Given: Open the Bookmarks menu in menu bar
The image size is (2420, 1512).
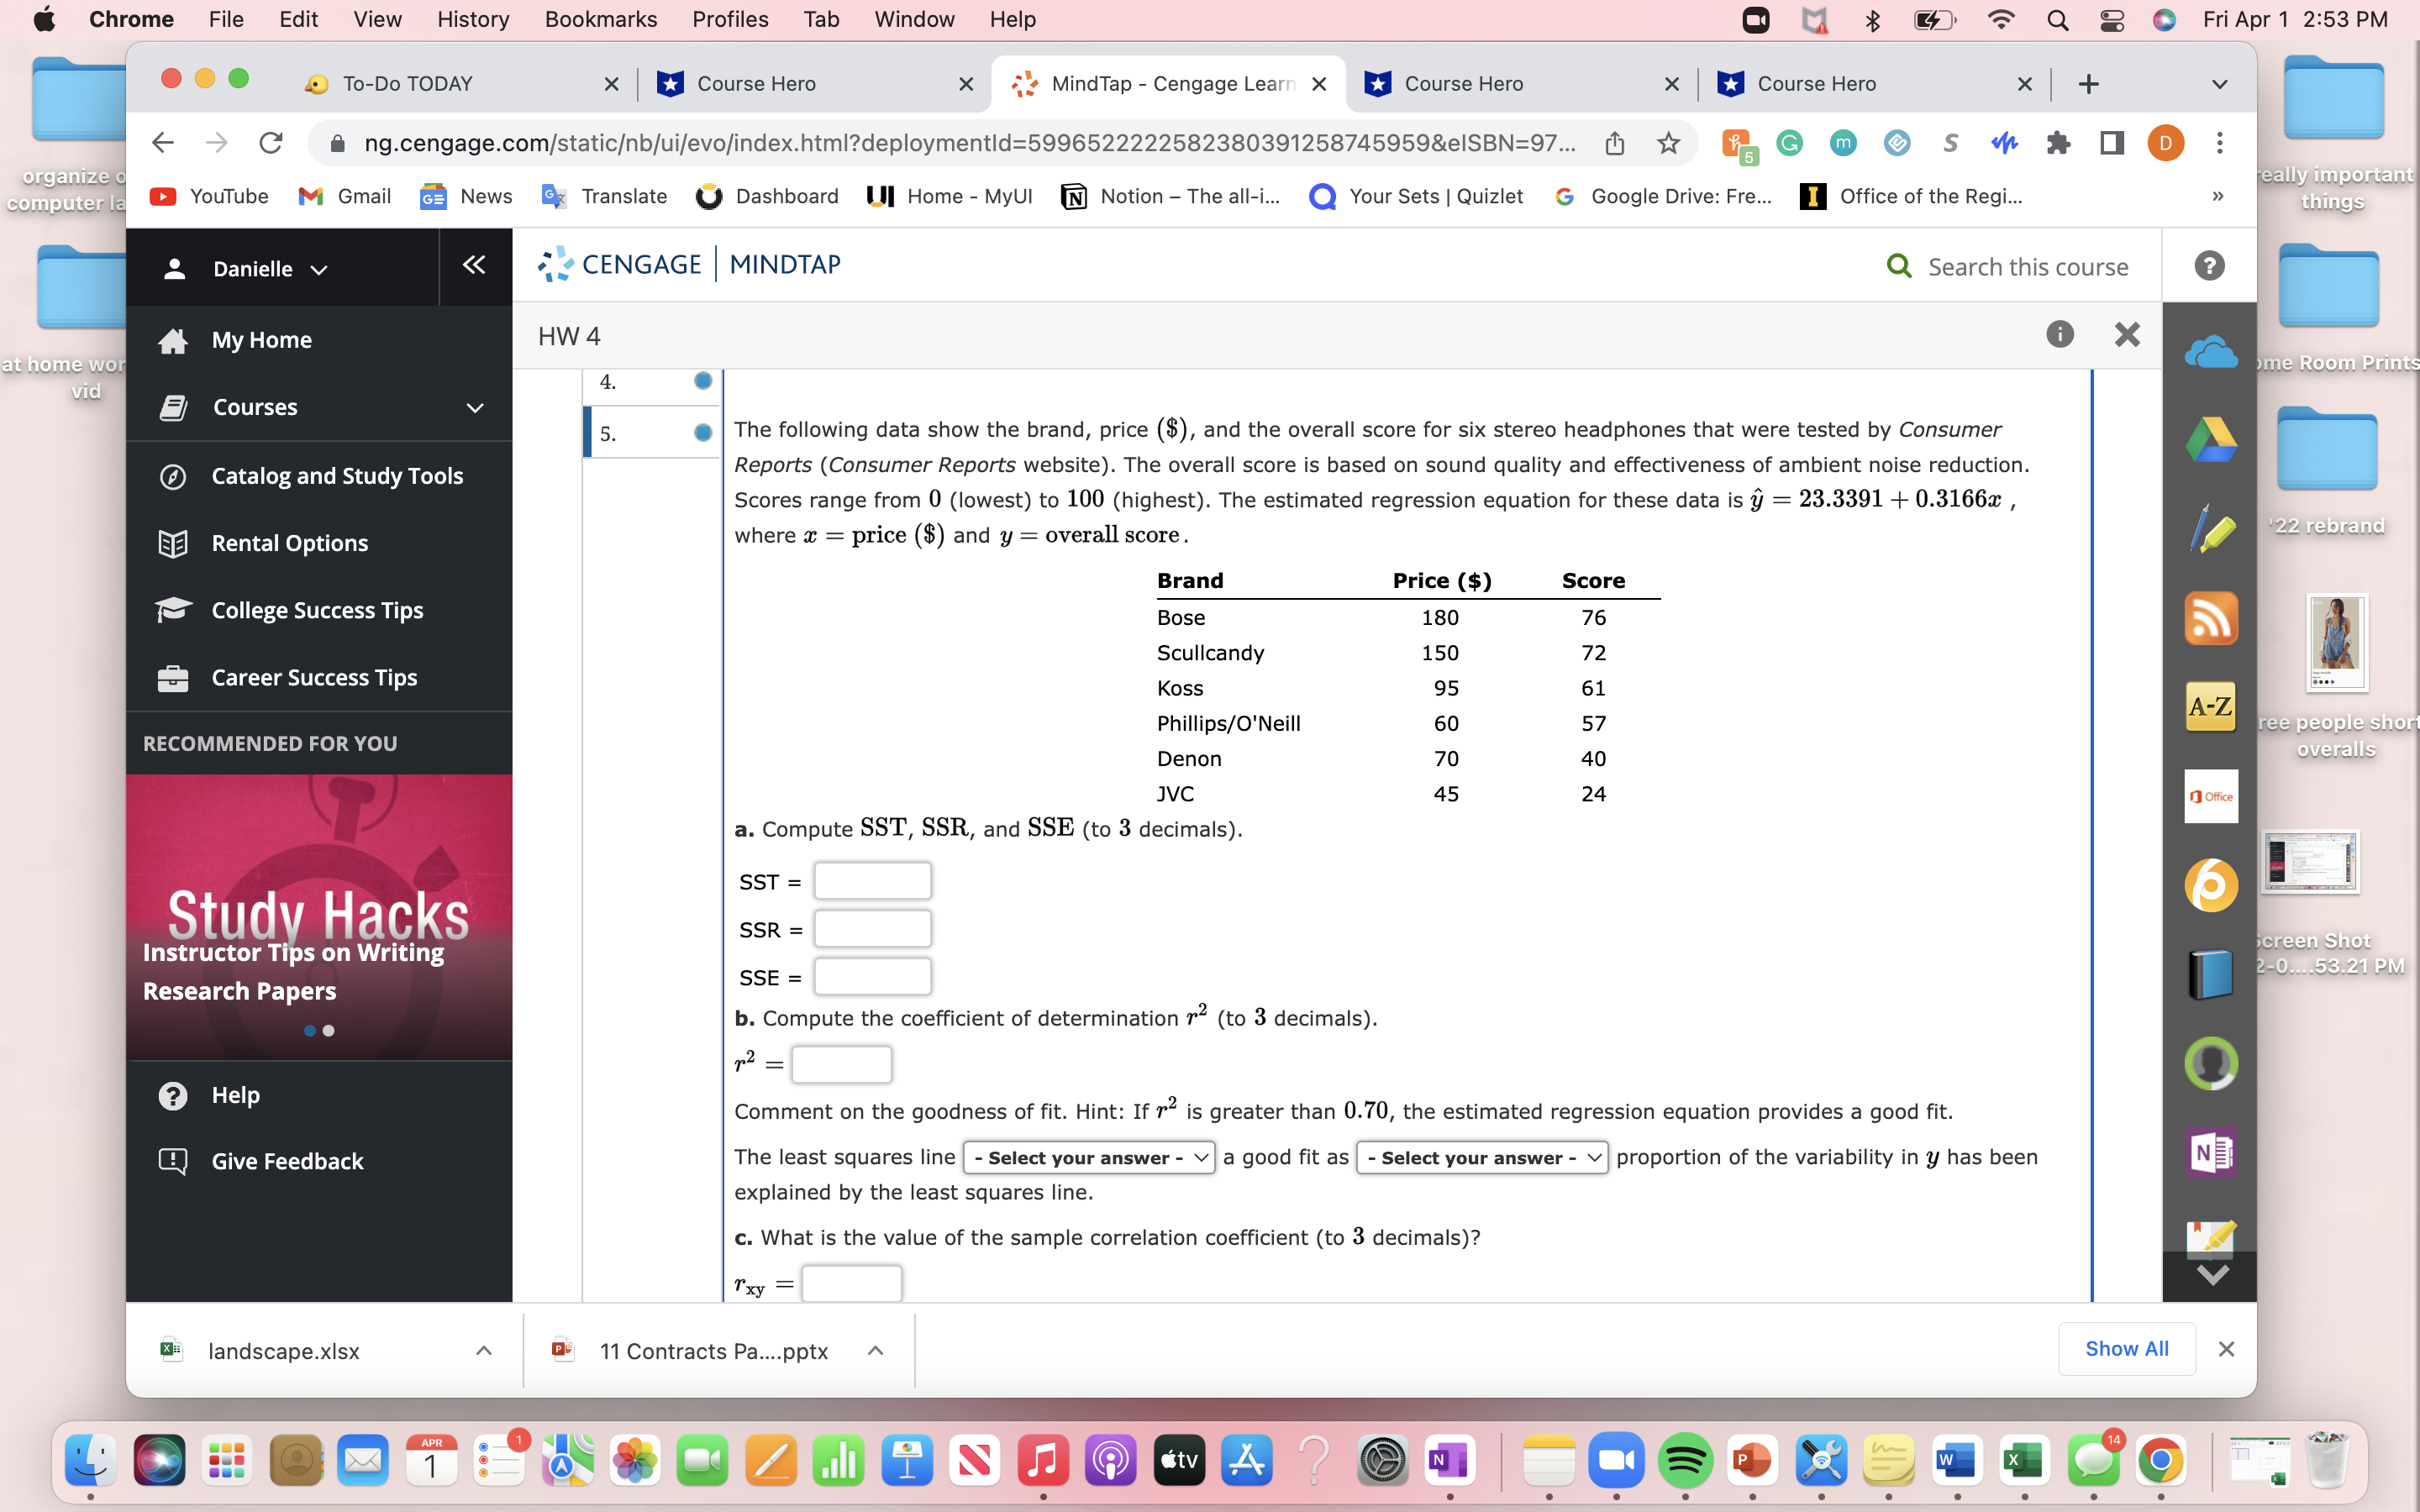Looking at the screenshot, I should tap(600, 19).
